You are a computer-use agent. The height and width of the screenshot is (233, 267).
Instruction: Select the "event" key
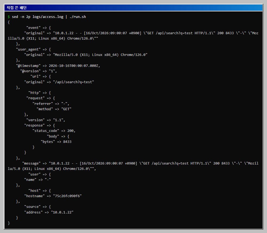pyautogui.click(x=33, y=28)
